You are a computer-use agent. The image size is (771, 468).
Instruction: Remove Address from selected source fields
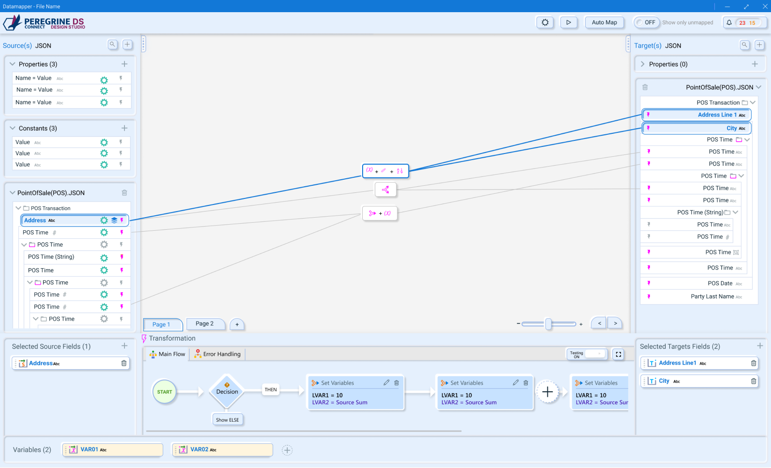tap(124, 363)
